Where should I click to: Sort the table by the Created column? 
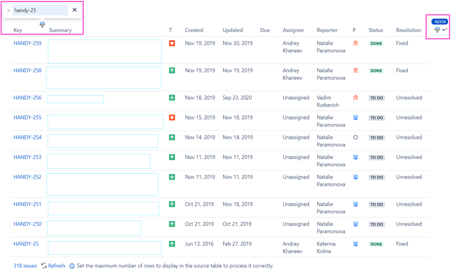194,30
